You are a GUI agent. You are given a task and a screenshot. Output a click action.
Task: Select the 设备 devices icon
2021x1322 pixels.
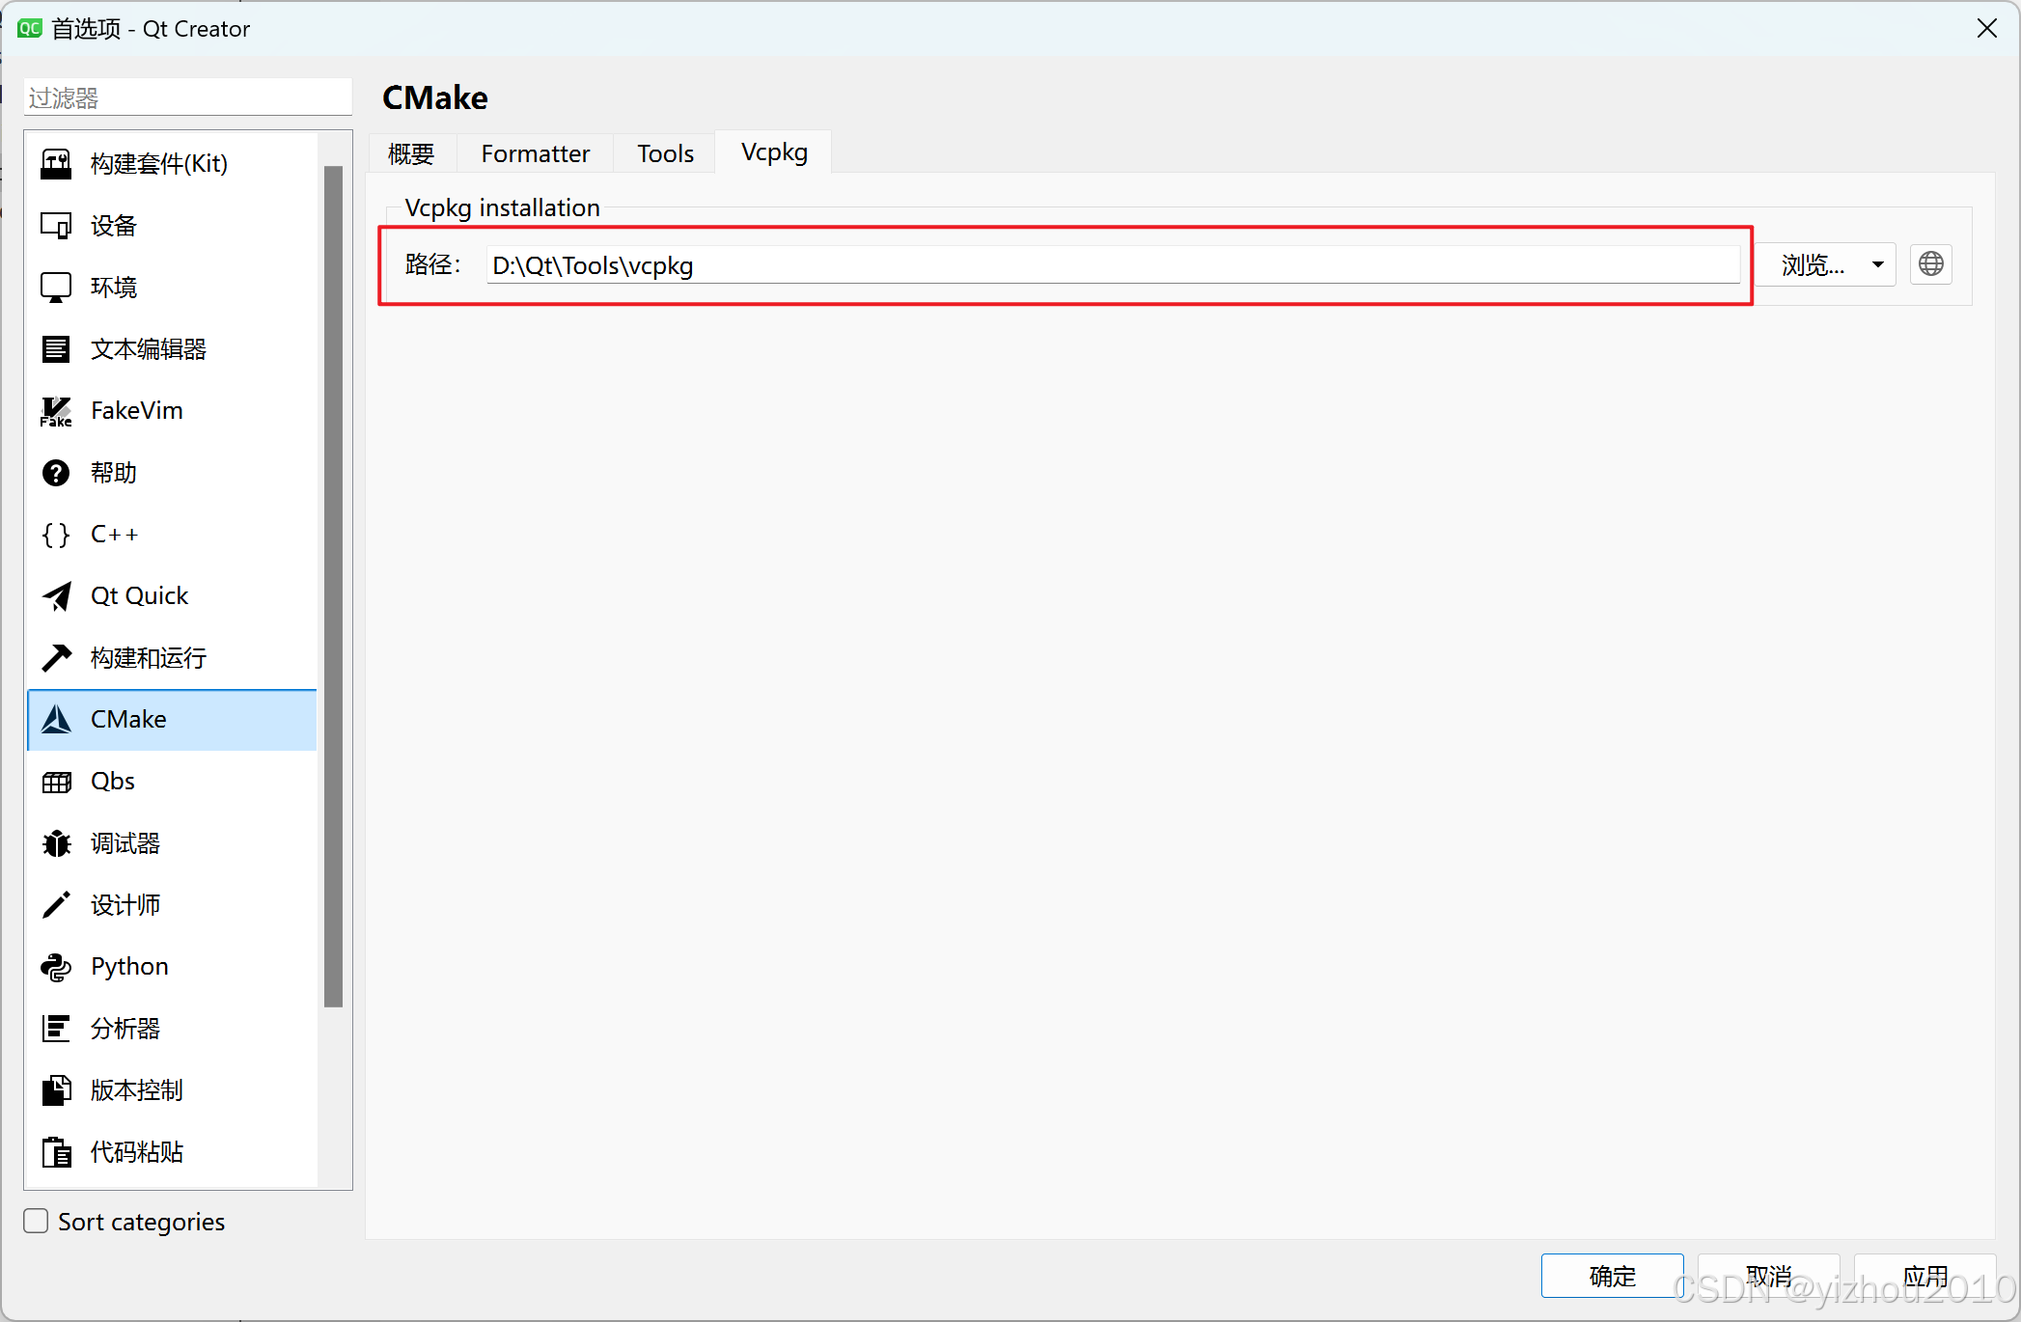(56, 226)
